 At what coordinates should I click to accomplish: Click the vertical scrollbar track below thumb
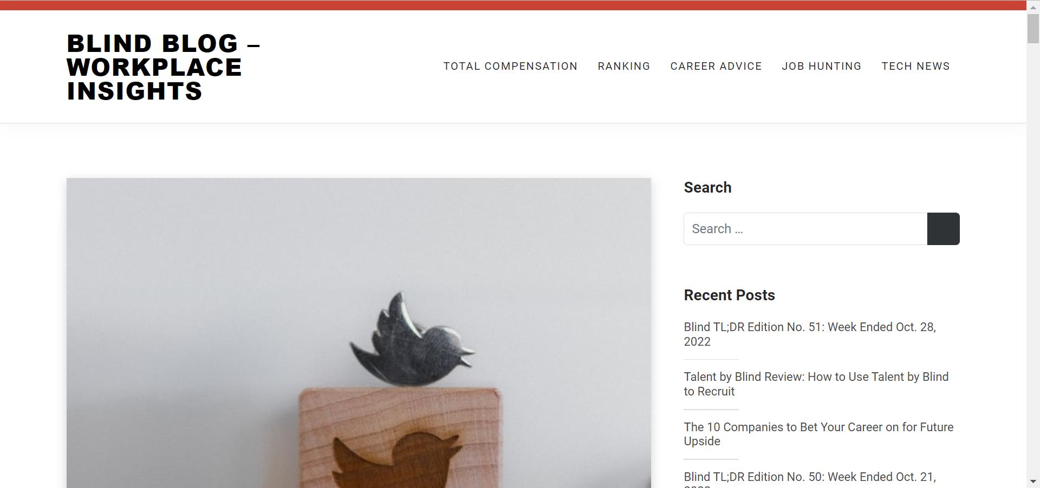coord(1033,260)
